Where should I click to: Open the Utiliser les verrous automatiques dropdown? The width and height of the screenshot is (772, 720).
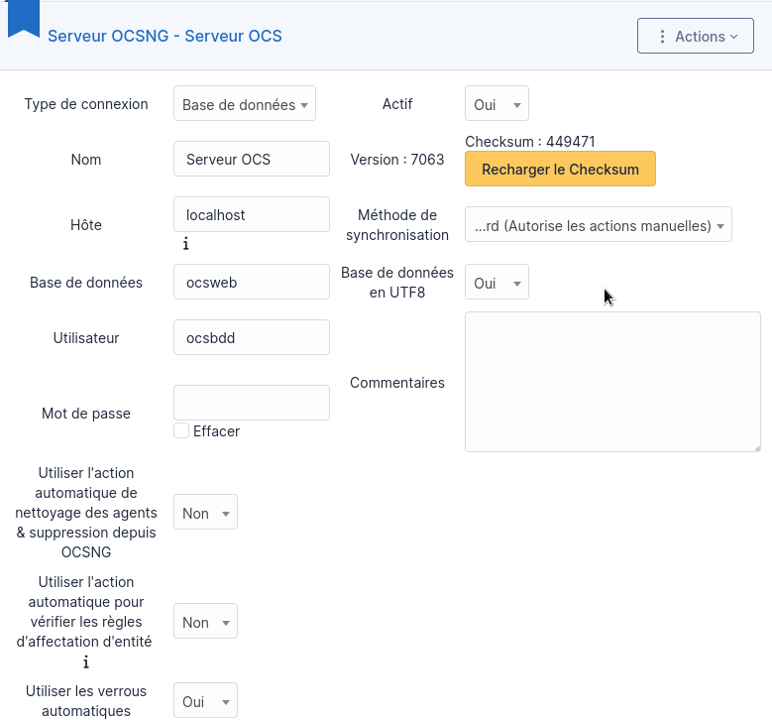tap(205, 701)
